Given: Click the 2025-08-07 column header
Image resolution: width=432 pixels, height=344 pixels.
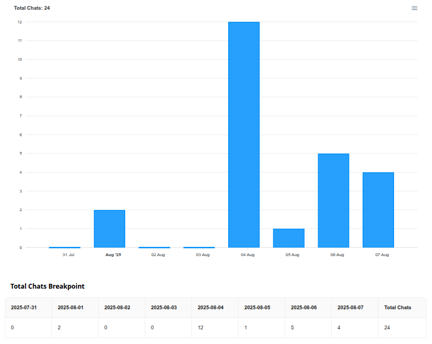Looking at the screenshot, I should (350, 308).
